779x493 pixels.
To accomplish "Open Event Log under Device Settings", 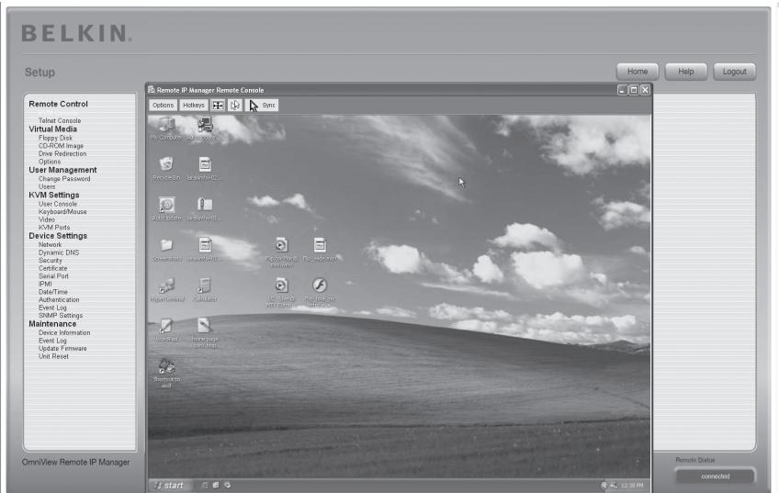I will [52, 308].
